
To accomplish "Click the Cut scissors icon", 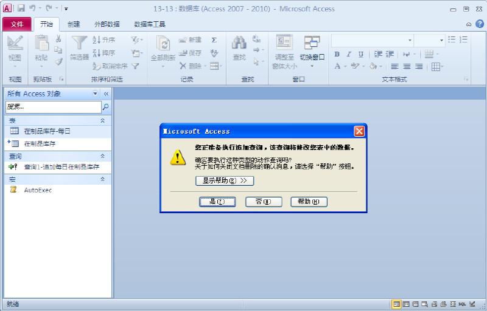I will tap(58, 39).
